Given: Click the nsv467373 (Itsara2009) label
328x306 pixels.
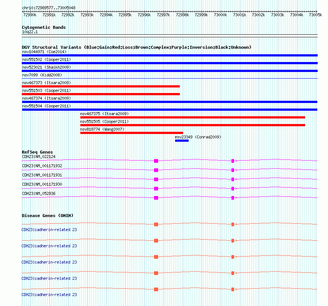Looking at the screenshot, I should (x=46, y=83).
